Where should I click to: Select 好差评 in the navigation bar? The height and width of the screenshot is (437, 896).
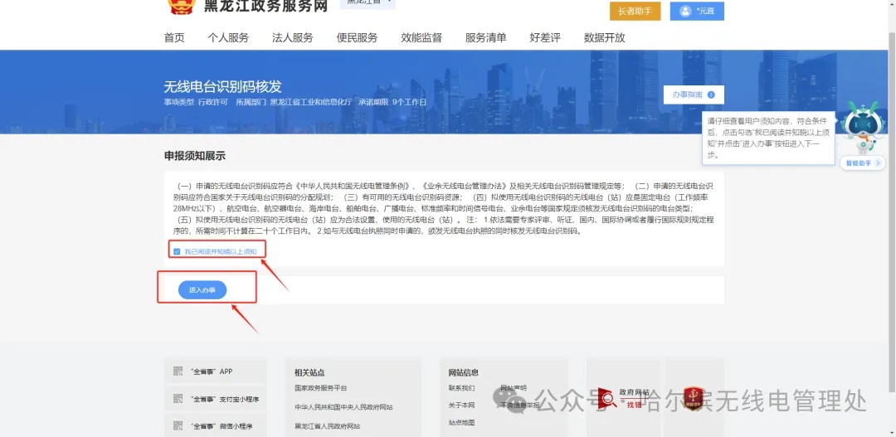click(x=545, y=37)
